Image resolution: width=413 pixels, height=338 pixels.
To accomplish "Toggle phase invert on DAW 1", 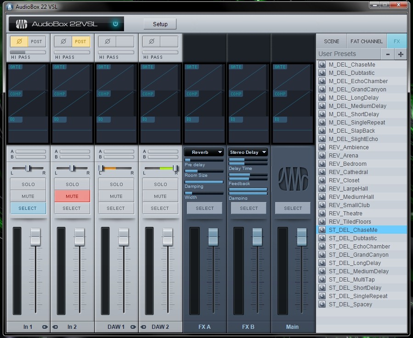I will 107,41.
